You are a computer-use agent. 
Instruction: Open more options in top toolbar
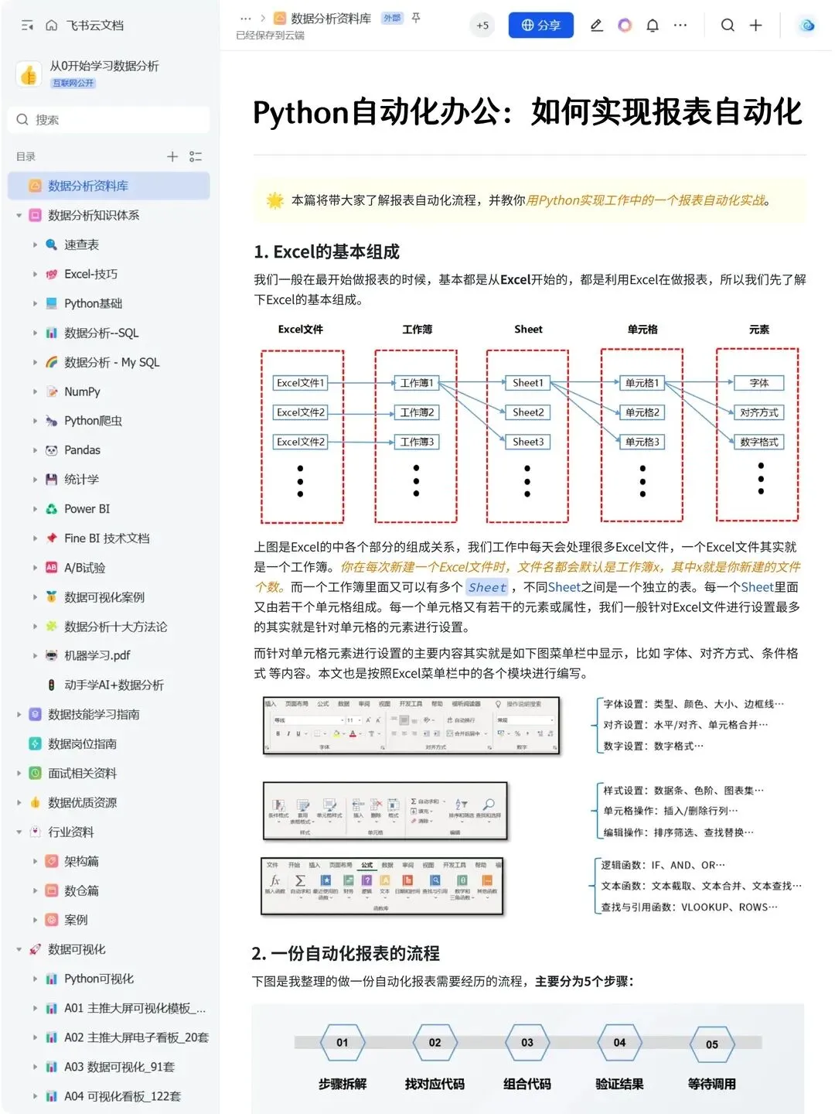pyautogui.click(x=680, y=26)
